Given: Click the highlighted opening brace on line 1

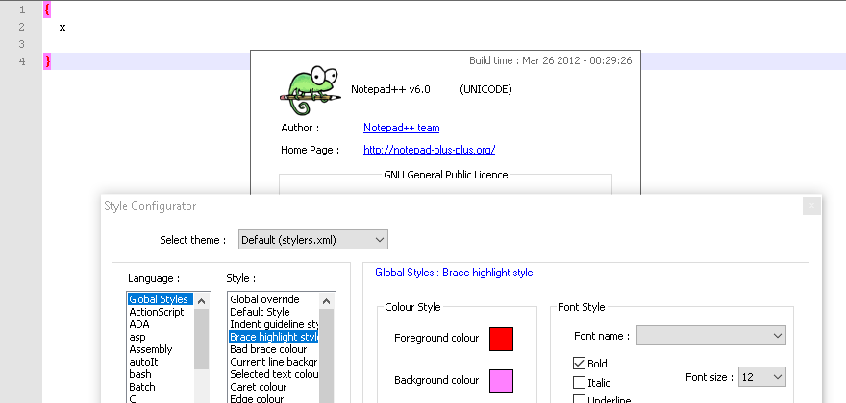Looking at the screenshot, I should point(47,10).
